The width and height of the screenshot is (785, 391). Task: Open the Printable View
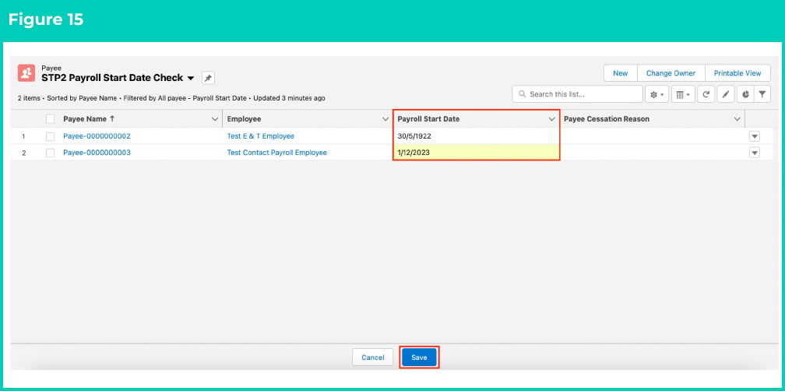(x=737, y=73)
